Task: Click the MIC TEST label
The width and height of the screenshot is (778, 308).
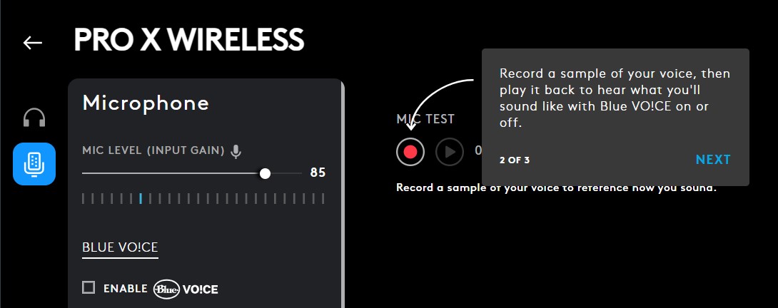Action: 425,120
